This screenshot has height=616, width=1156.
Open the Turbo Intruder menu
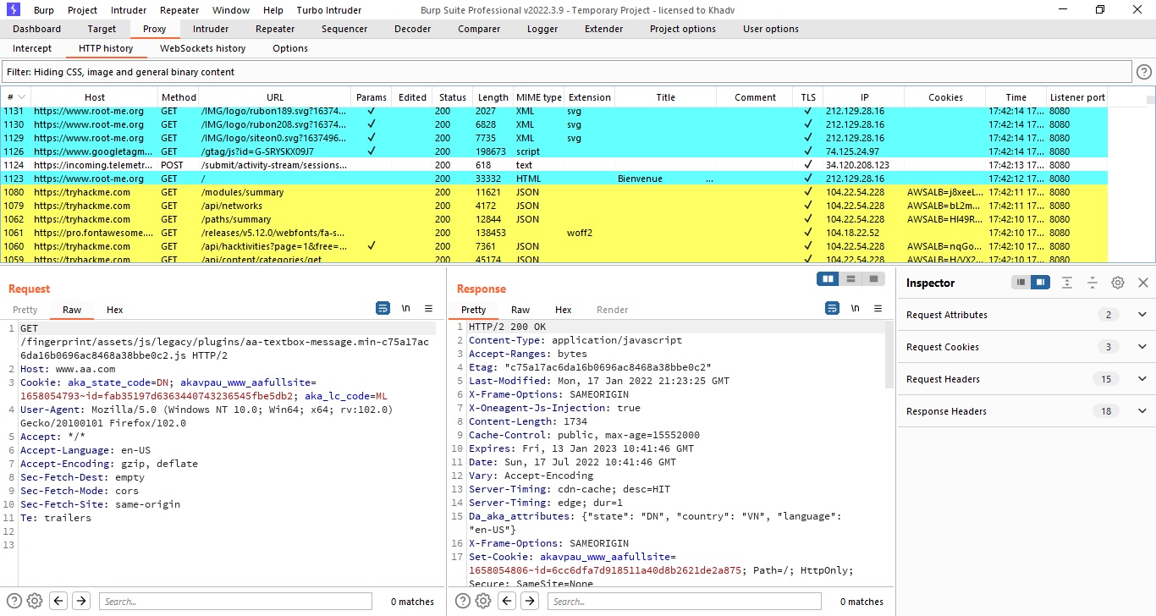point(329,10)
